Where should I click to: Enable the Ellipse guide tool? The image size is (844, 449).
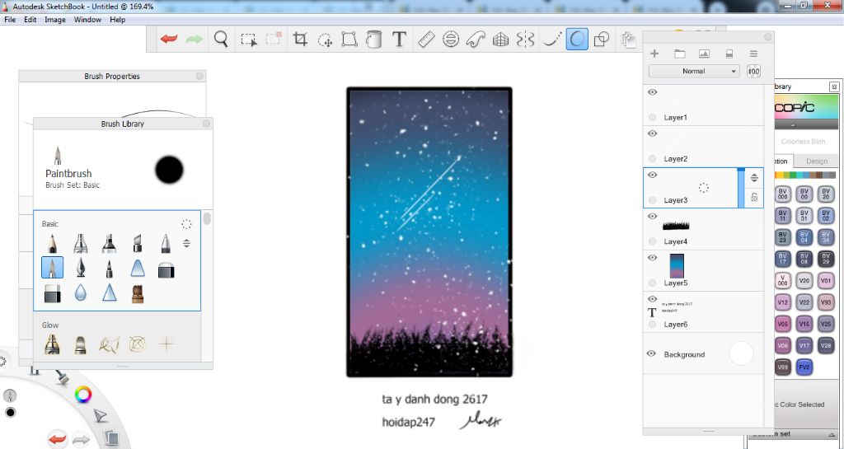[451, 40]
